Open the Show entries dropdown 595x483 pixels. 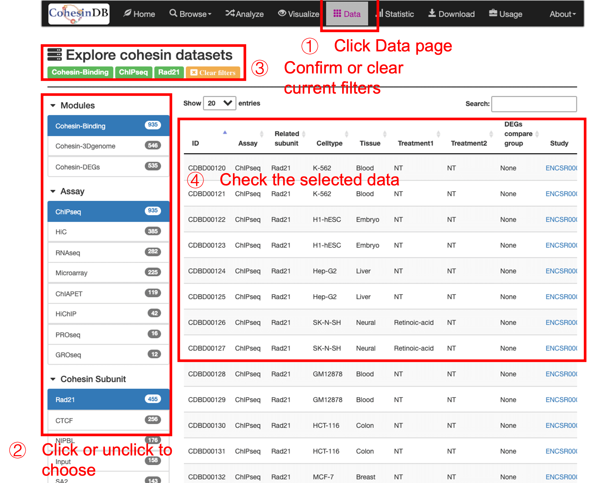[x=219, y=103]
